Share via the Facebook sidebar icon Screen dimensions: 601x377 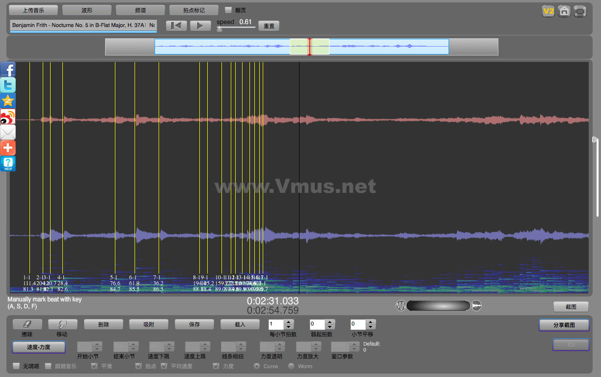click(x=8, y=69)
